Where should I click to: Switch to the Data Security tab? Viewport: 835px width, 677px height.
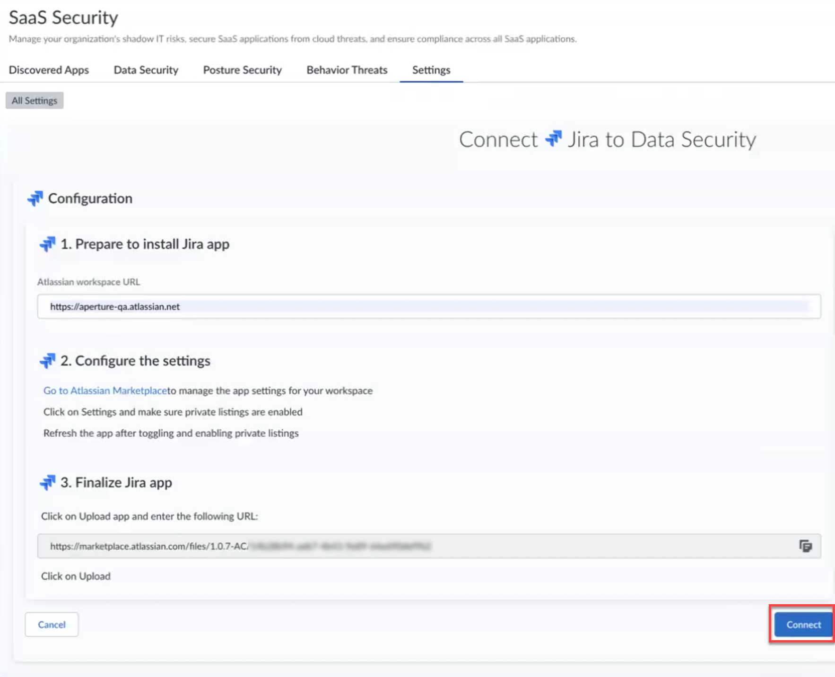point(146,70)
